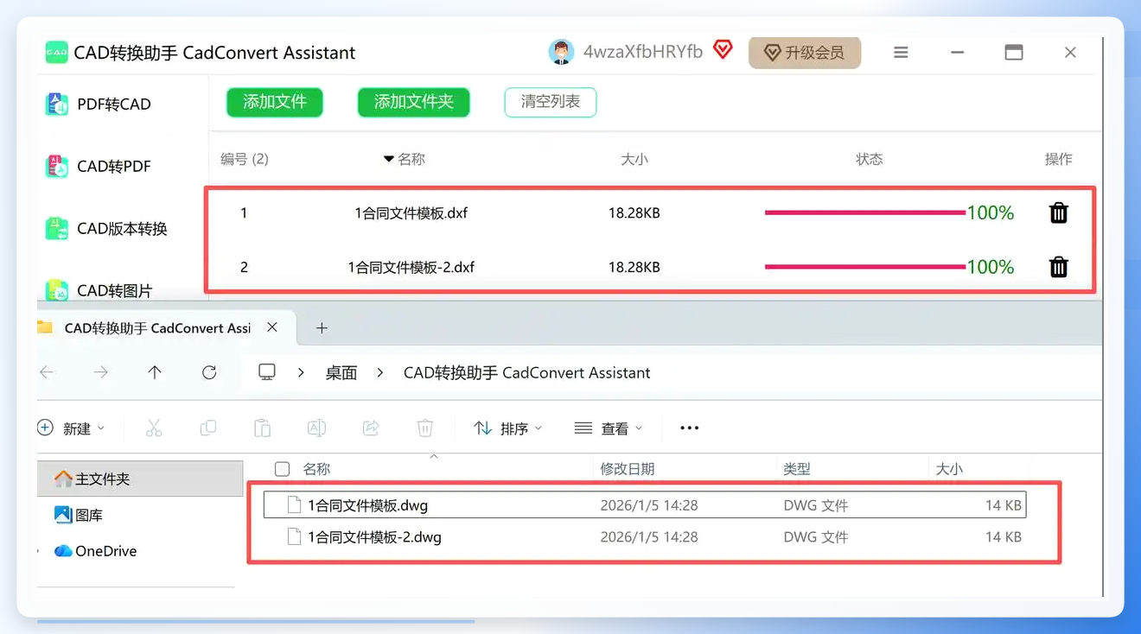Image resolution: width=1141 pixels, height=634 pixels.
Task: Select CAD版本转换 in the sidebar
Action: click(x=106, y=229)
